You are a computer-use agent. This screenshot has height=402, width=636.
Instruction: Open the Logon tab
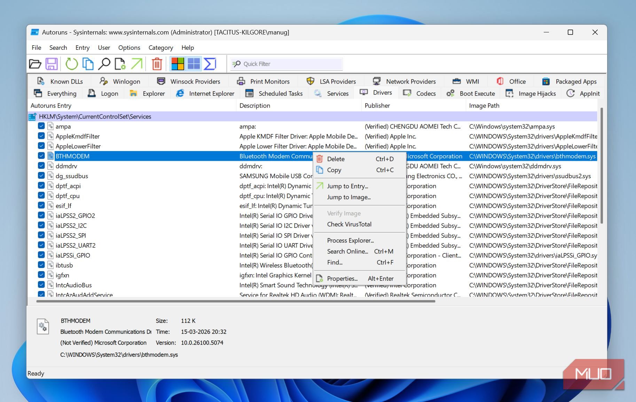(x=103, y=94)
